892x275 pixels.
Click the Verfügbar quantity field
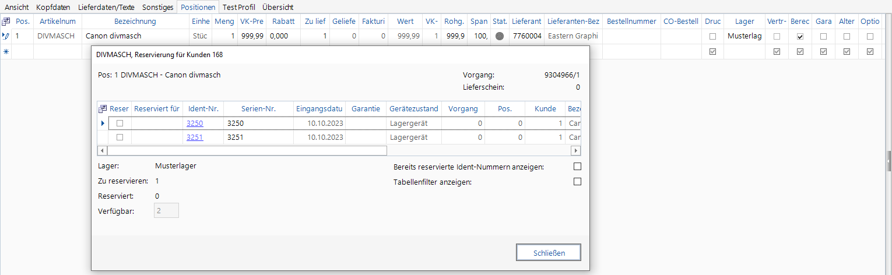166,211
